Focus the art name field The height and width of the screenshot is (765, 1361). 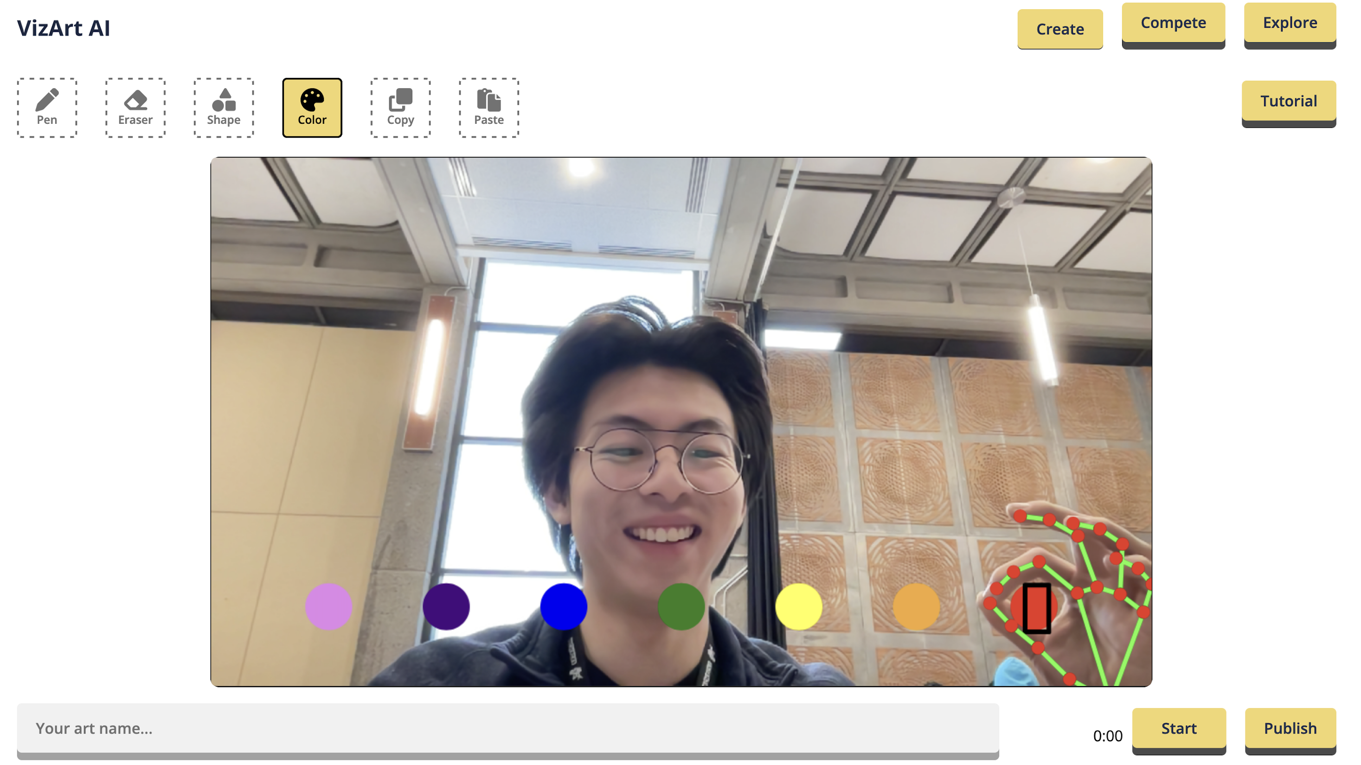pyautogui.click(x=508, y=728)
